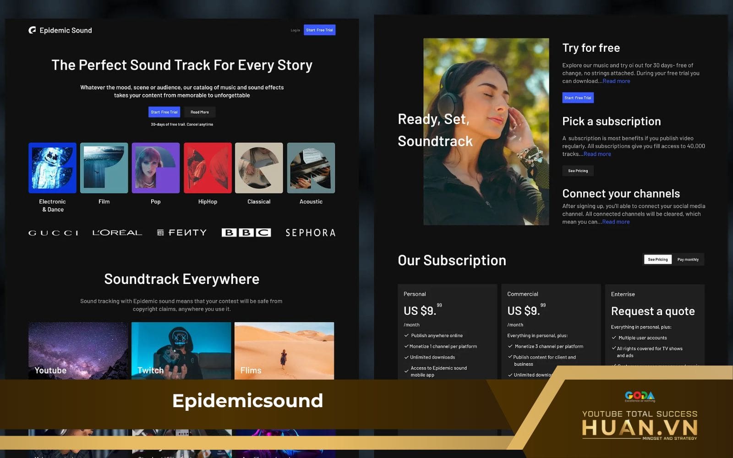Click the Connect your channels heading
Screen dimensions: 733x458
[621, 194]
